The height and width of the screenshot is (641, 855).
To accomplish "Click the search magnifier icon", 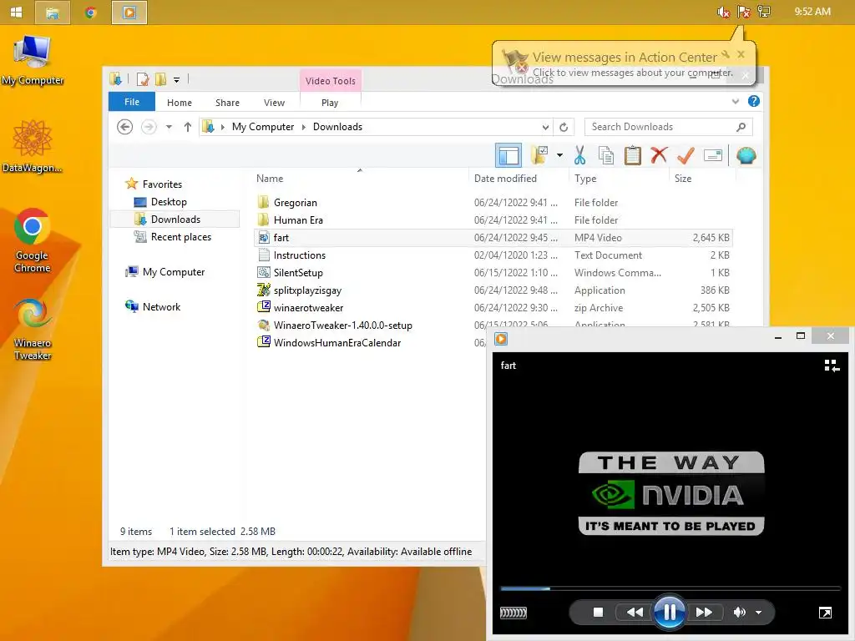I will pos(741,127).
